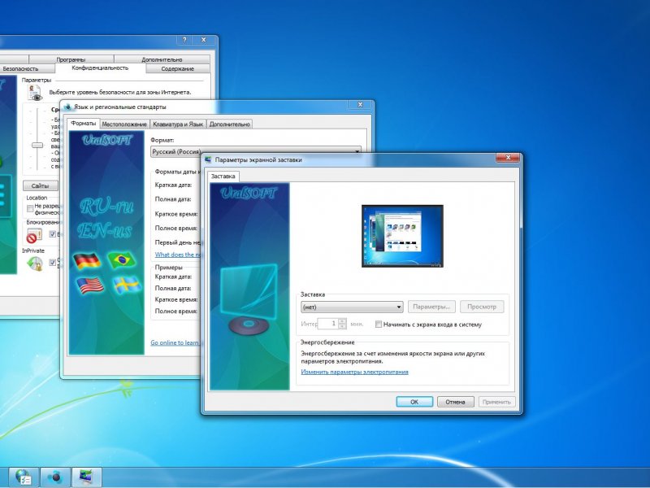
Task: Click the interval minutes input field
Action: coord(327,324)
